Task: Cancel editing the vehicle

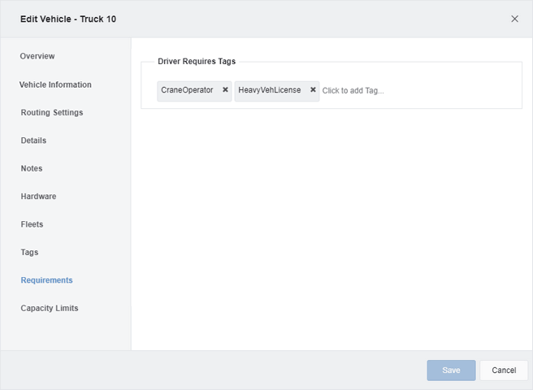Action: point(504,370)
